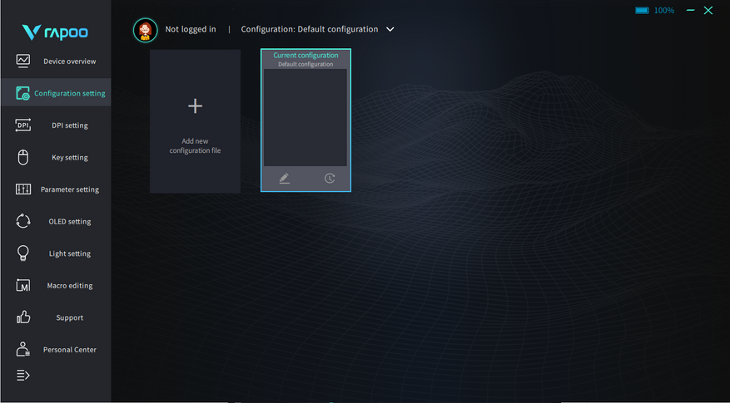Click the user avatar picture
730x403 pixels.
146,30
